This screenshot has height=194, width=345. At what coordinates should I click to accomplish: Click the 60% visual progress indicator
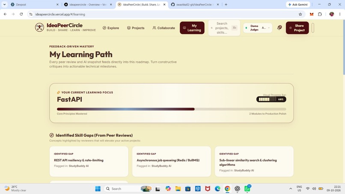click(x=271, y=99)
